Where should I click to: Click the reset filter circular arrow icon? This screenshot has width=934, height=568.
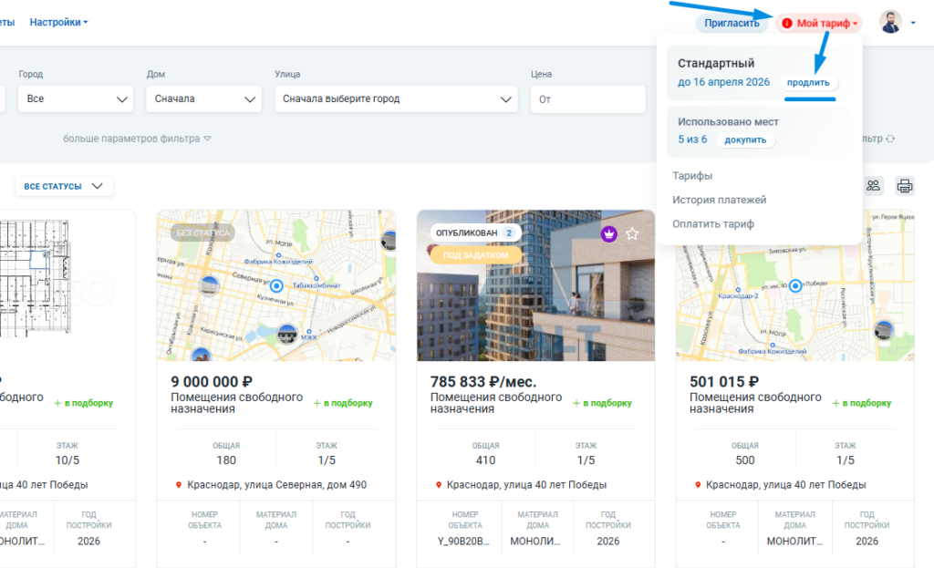890,139
